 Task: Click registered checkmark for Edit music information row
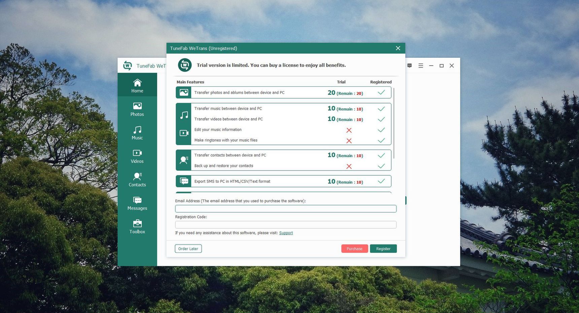(x=381, y=130)
